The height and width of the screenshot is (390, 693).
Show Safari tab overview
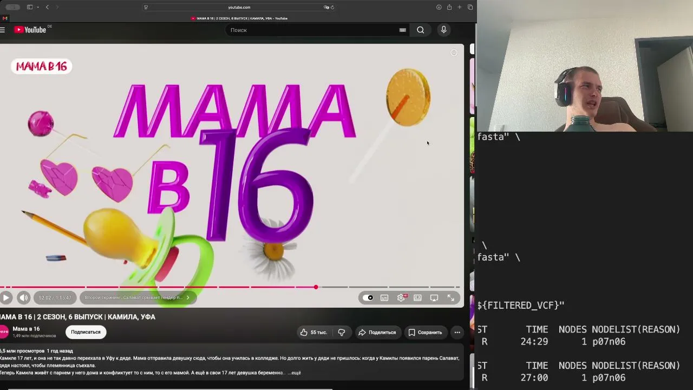tap(470, 7)
